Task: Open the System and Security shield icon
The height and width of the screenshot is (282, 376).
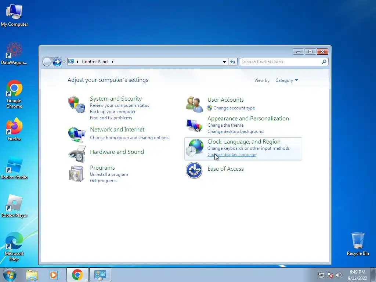Action: pyautogui.click(x=77, y=105)
